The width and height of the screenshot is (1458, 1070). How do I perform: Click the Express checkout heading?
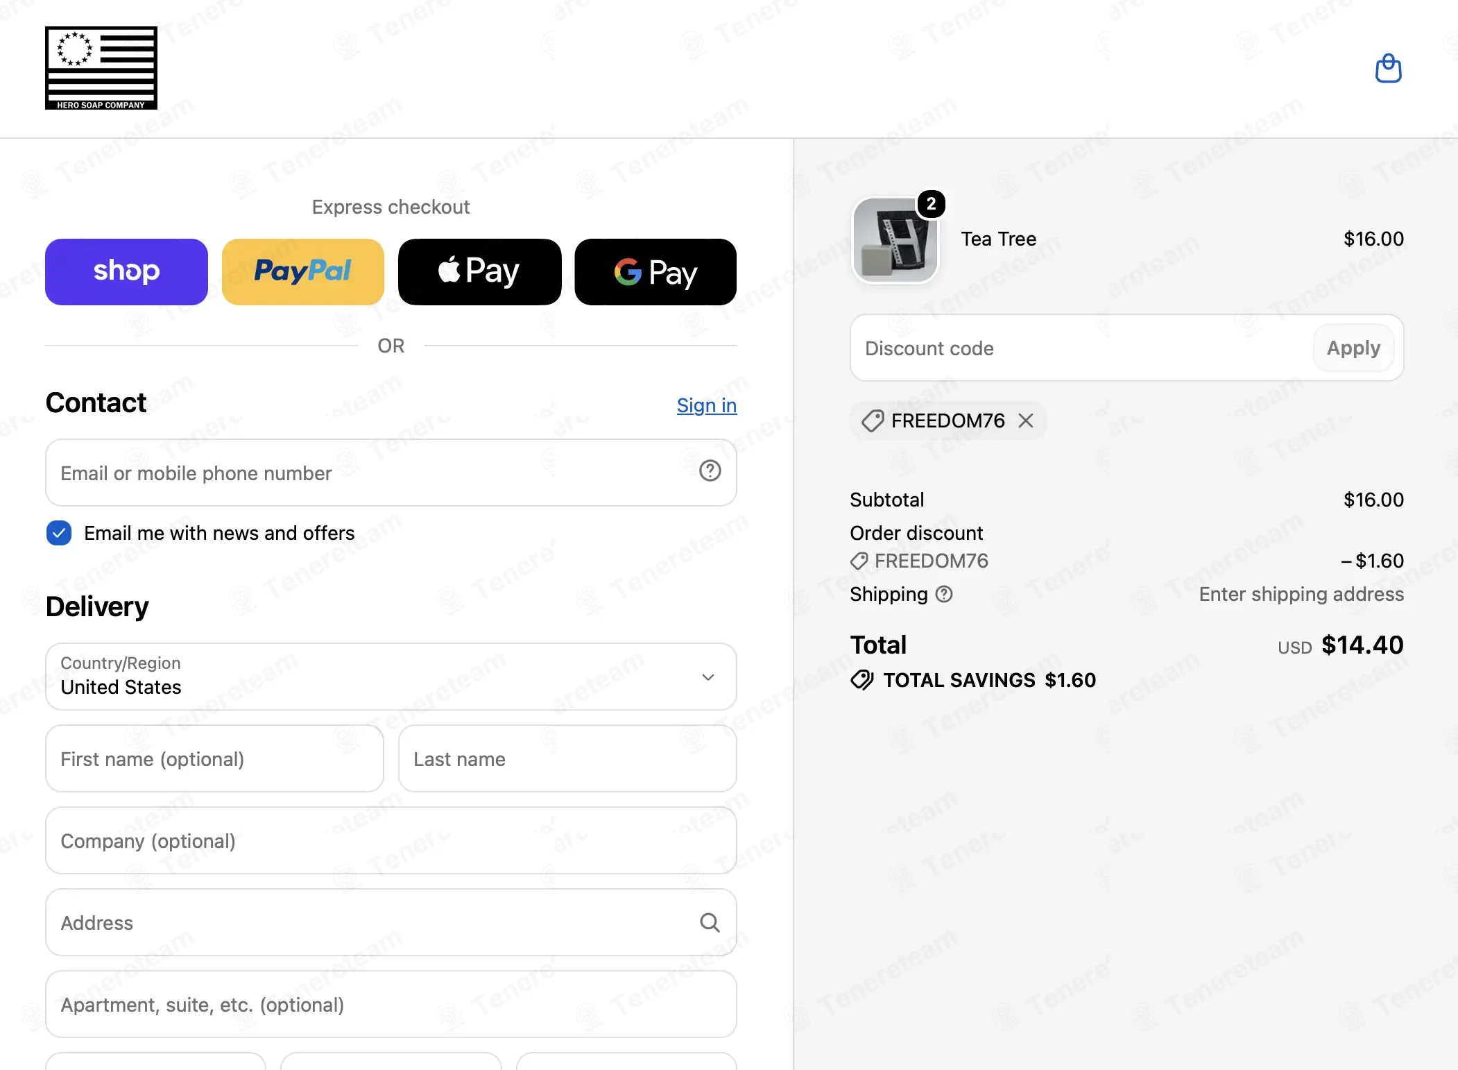tap(391, 207)
